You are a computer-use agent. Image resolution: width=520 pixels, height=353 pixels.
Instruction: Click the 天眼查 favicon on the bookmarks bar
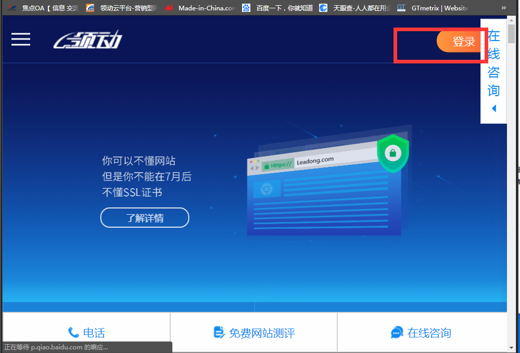pos(323,8)
